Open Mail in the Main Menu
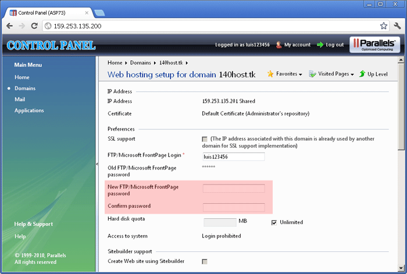 [20, 99]
